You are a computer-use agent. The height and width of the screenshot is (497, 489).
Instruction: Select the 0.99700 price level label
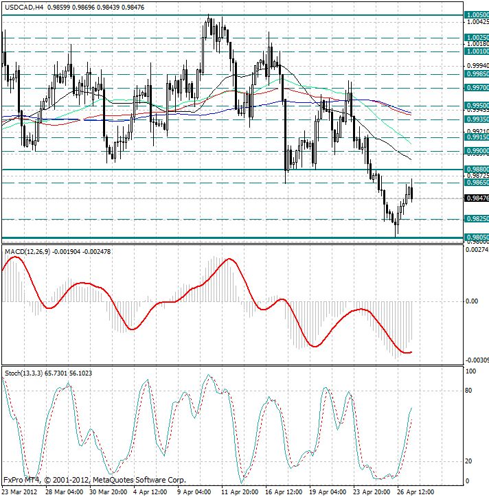pyautogui.click(x=477, y=87)
